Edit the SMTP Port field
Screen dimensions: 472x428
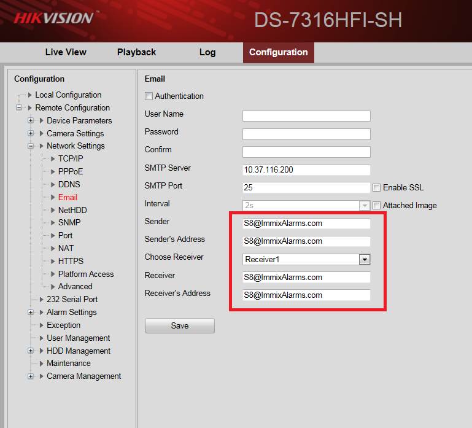click(306, 187)
